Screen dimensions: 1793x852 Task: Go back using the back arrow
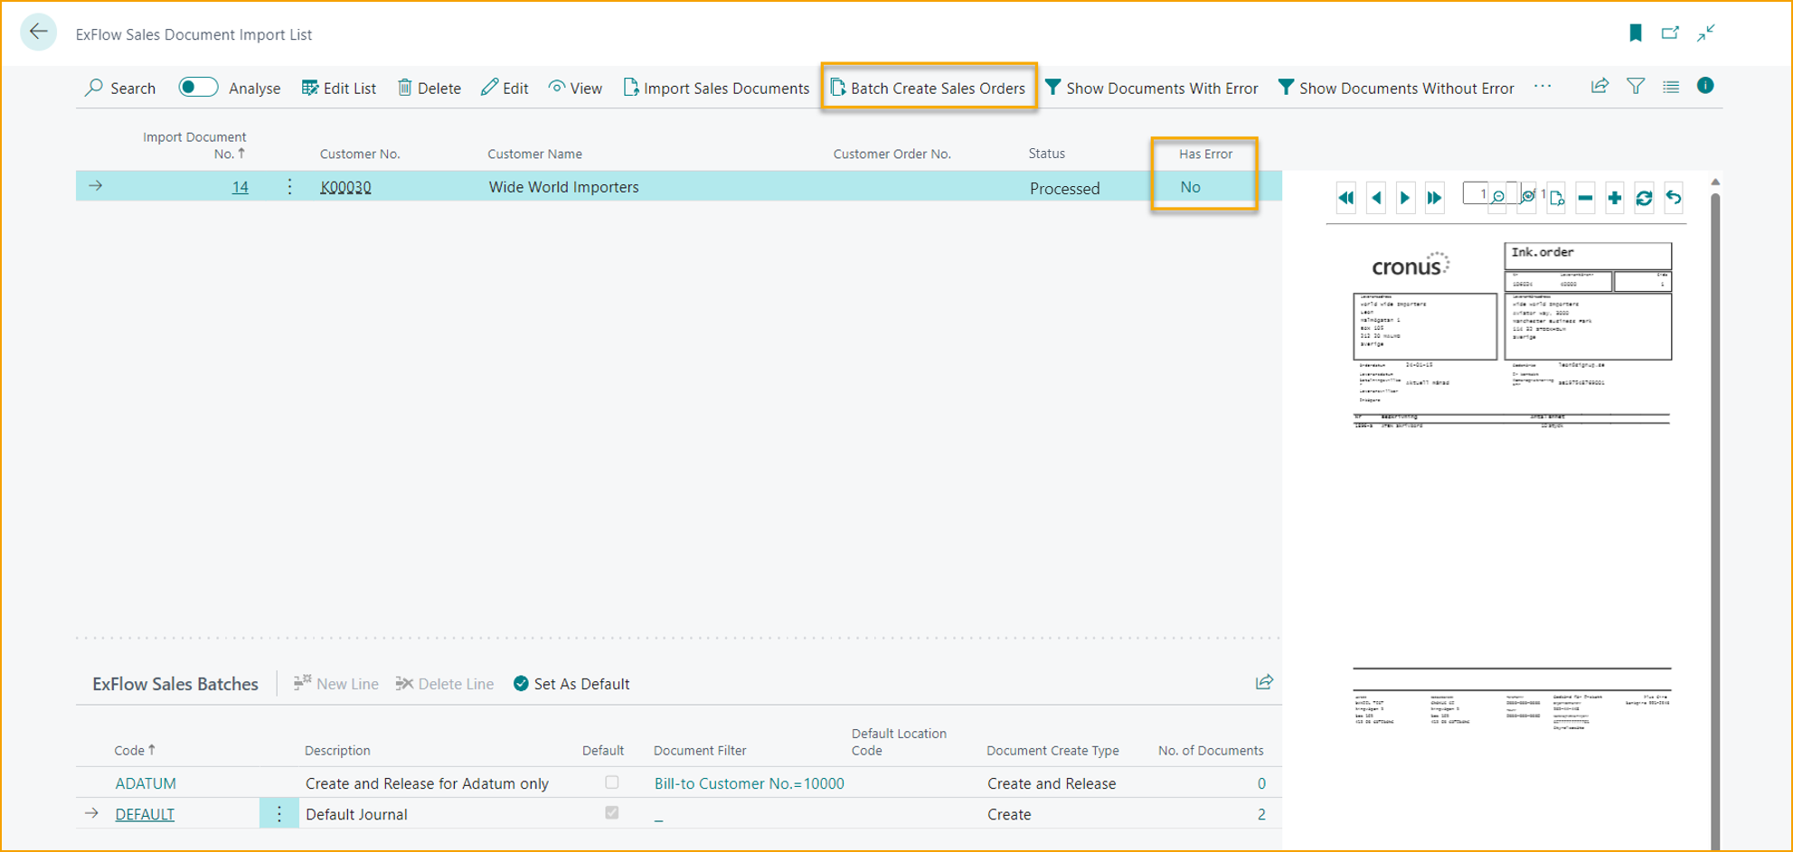38,33
